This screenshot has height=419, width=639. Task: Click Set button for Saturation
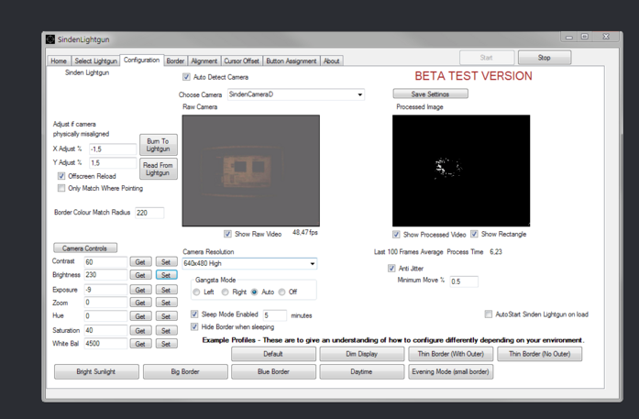[x=166, y=331]
